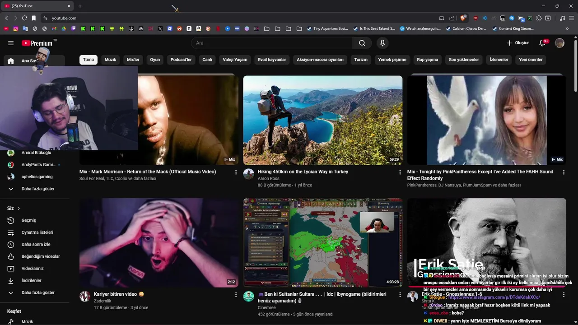The image size is (578, 325).
Task: Select the Müzik filter chip
Action: point(110,60)
